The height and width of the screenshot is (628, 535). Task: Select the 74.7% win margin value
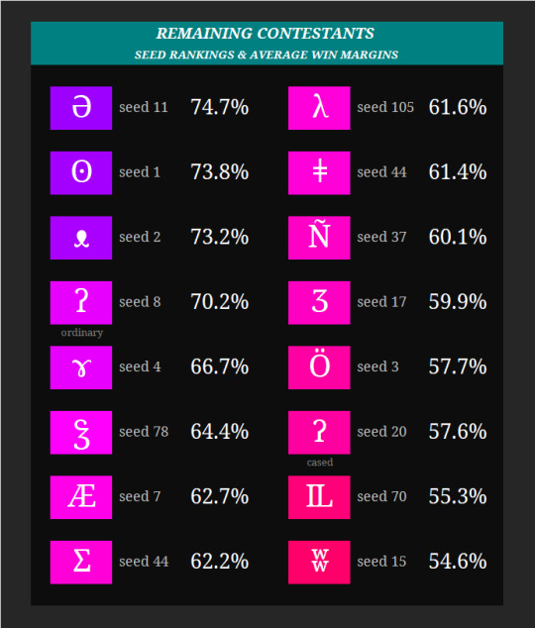[x=219, y=107]
